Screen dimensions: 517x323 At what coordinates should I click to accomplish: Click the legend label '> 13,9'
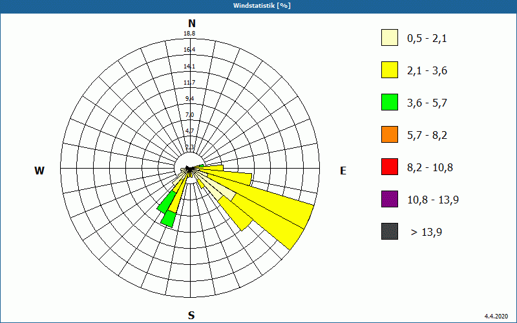427,233
